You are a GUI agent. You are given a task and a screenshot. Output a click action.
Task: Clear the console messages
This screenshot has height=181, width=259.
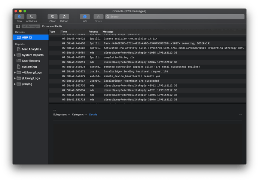pos(52,17)
